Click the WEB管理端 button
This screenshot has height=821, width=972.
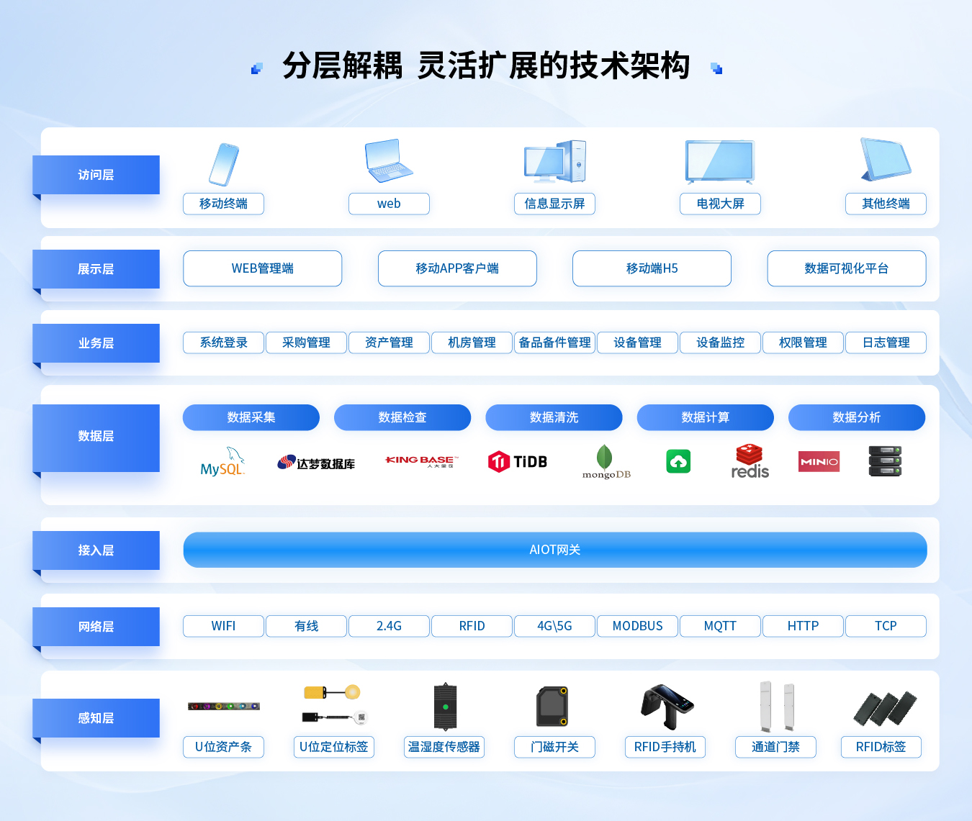coord(262,268)
